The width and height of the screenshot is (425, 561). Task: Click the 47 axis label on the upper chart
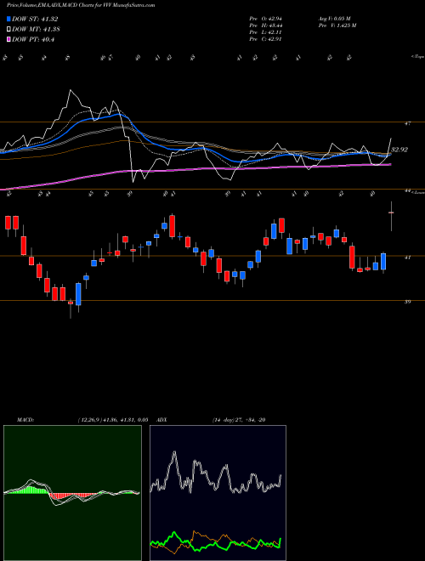tap(407, 124)
